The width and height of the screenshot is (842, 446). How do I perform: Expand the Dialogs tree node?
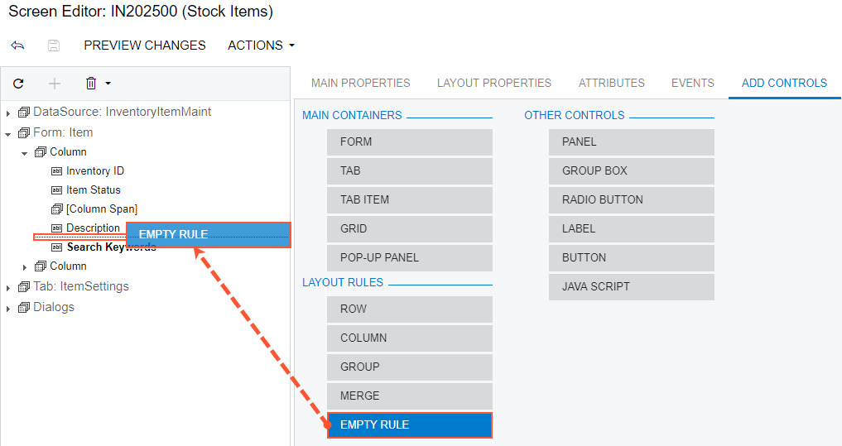click(x=7, y=308)
